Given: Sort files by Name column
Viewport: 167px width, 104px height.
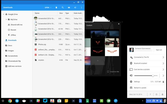Looking at the screenshot, I should tap(37, 13).
